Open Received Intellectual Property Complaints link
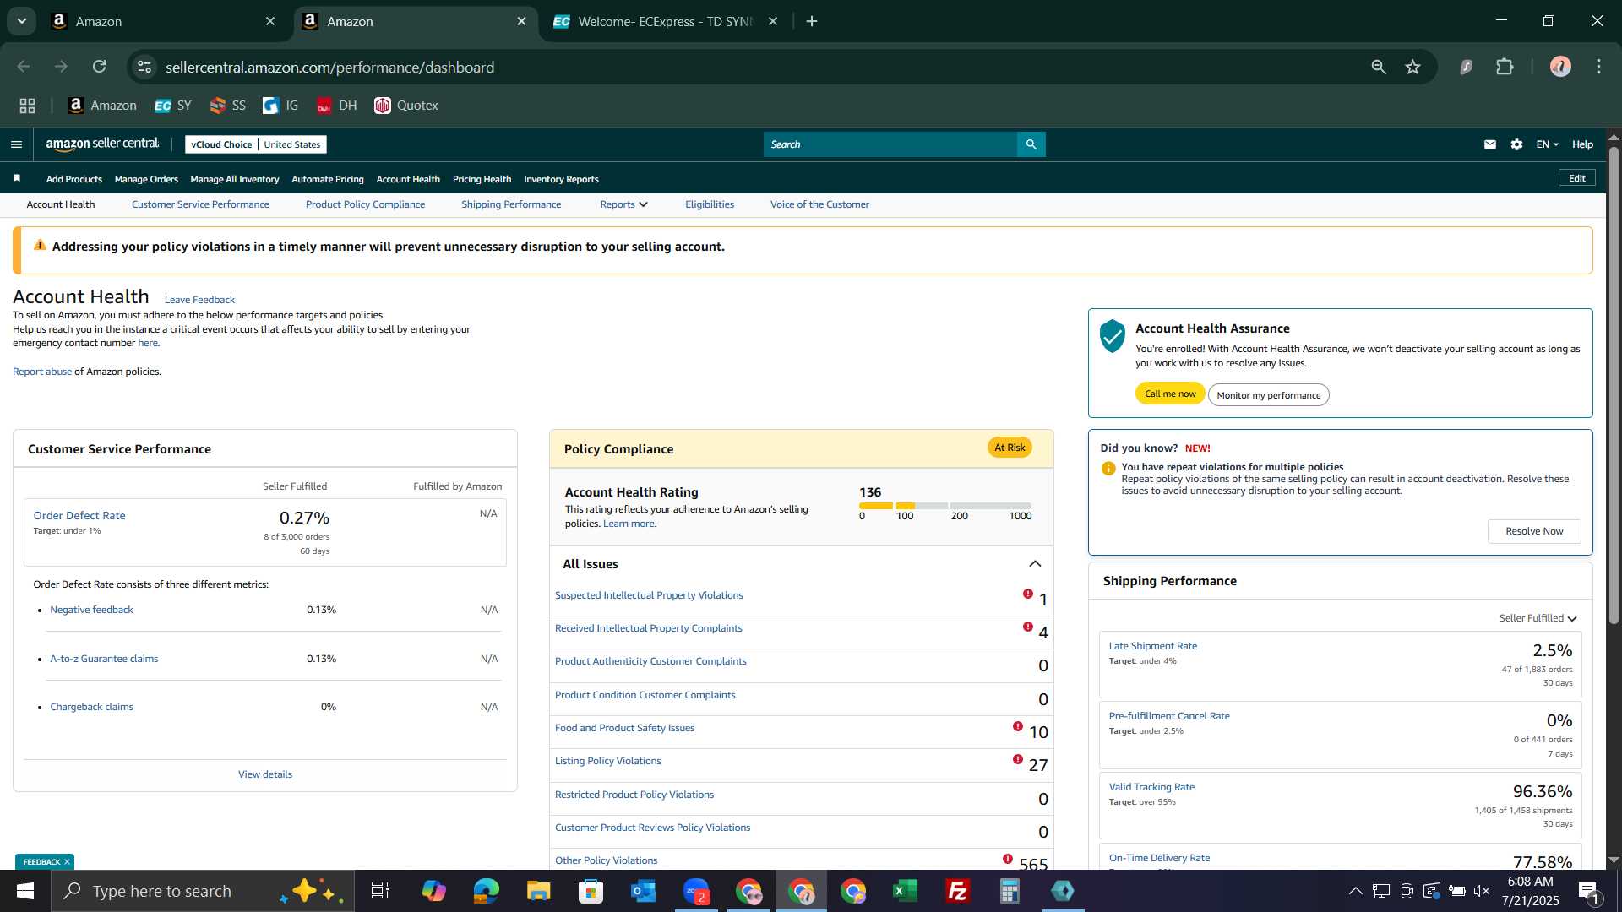 tap(649, 628)
